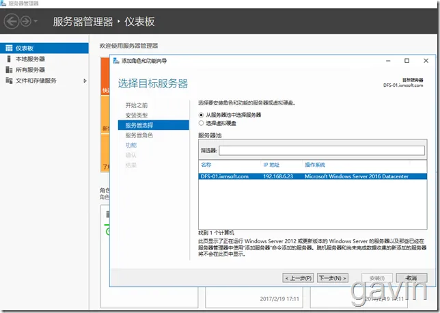Go to 服务器角色 wizard step
The image size is (440, 313).
[139, 135]
